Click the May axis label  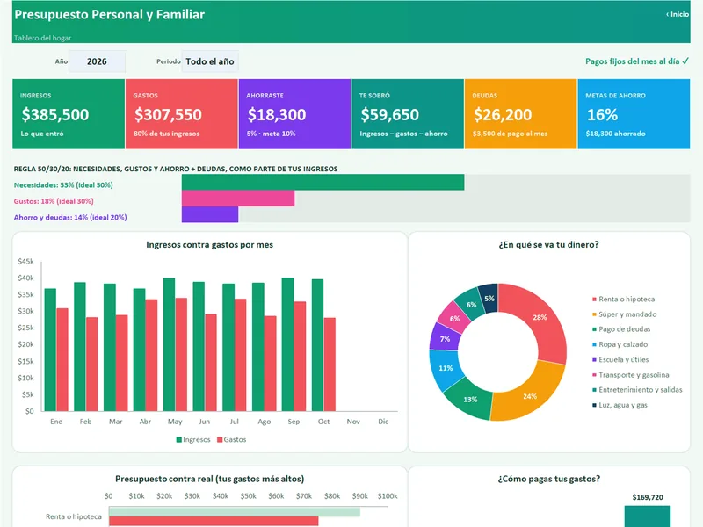tap(175, 422)
